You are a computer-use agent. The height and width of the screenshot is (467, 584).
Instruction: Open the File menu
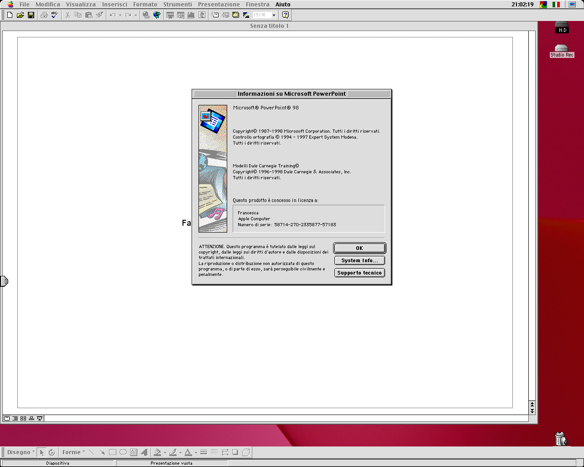pos(25,4)
